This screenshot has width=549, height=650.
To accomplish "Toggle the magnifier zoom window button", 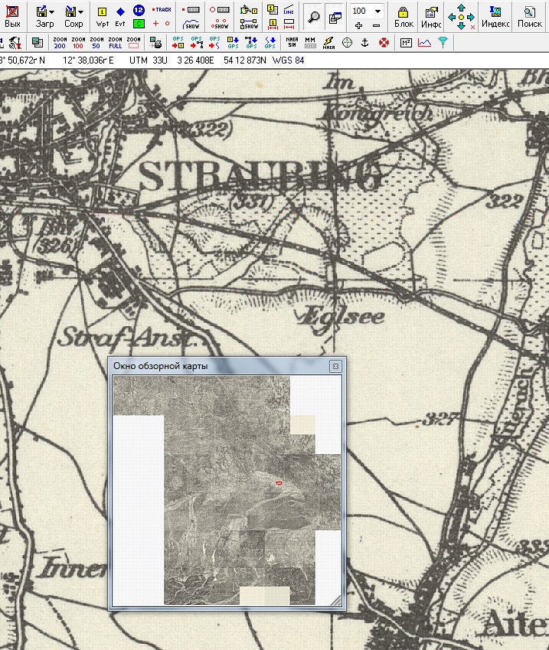I will coord(313,15).
